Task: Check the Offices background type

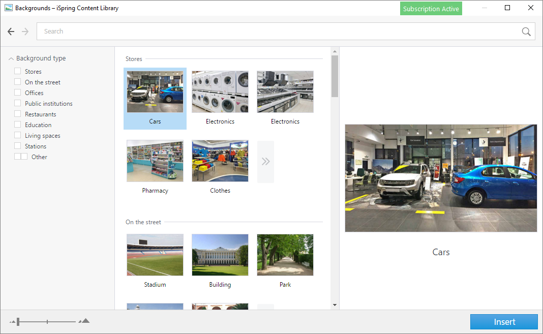Action: click(x=18, y=93)
